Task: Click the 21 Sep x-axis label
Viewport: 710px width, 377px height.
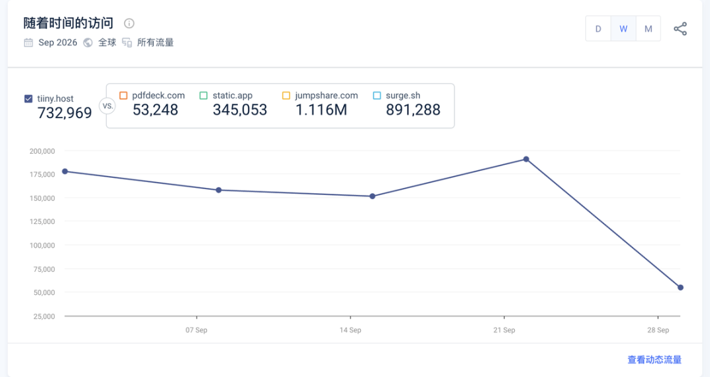Action: [x=504, y=330]
